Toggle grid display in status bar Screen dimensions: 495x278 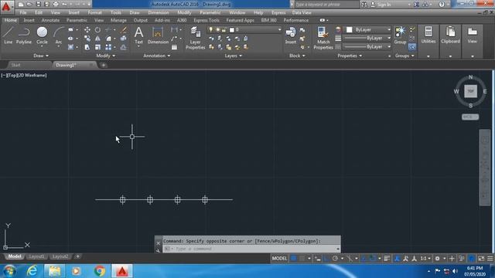tap(293, 259)
